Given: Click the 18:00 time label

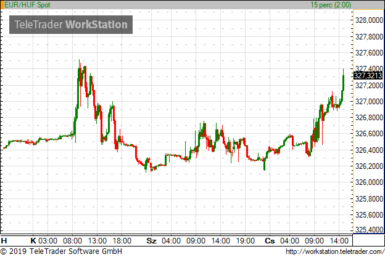Looking at the screenshot, I should click(122, 241).
